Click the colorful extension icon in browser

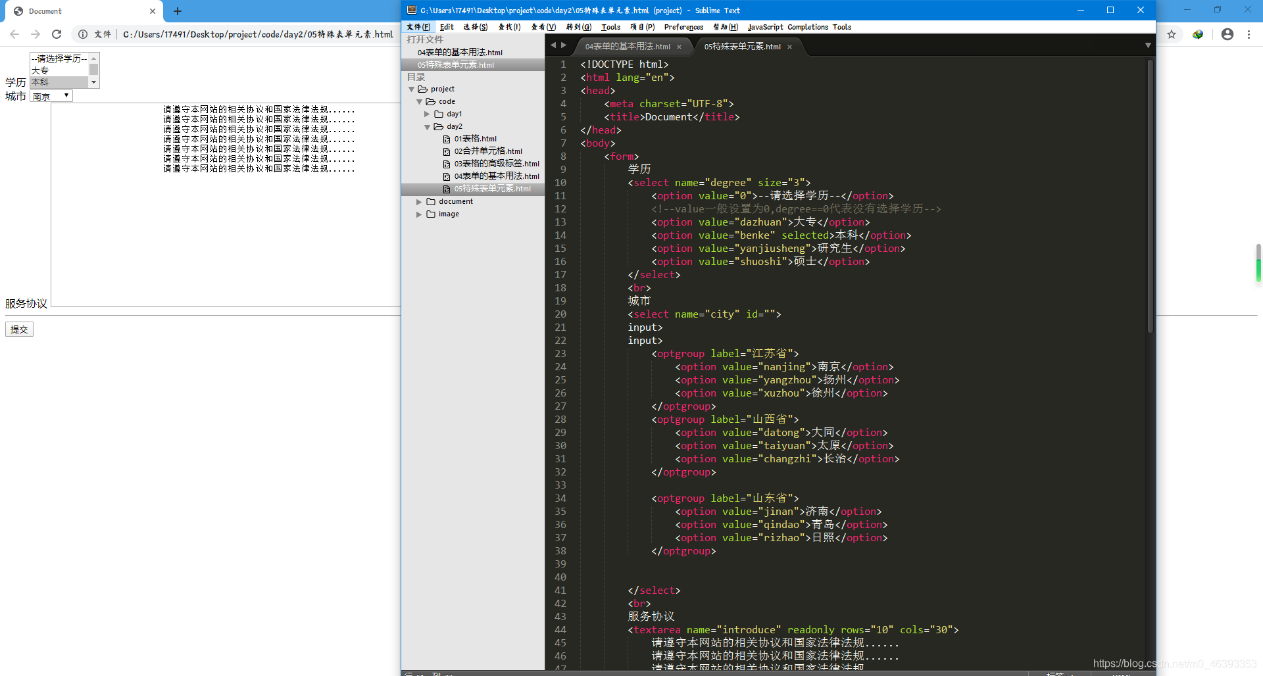(1198, 34)
